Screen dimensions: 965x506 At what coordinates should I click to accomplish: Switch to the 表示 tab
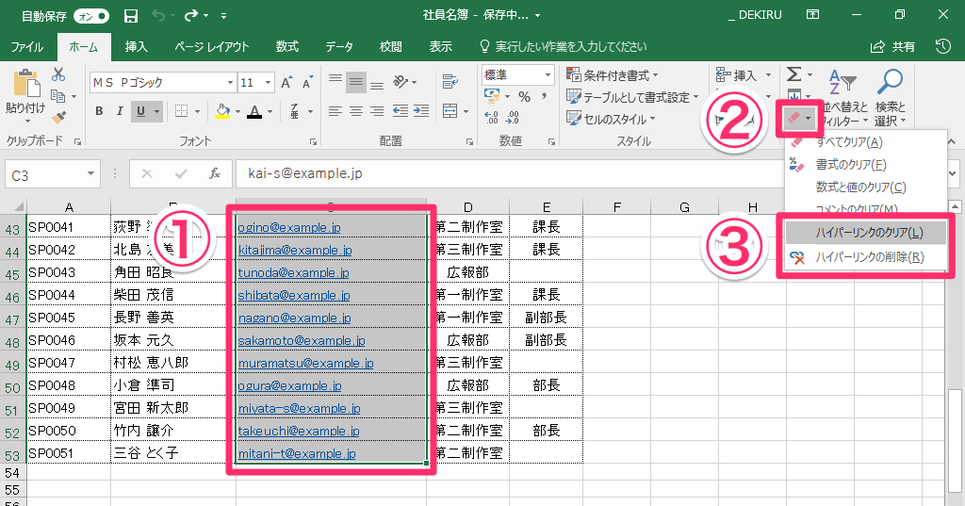click(x=441, y=47)
